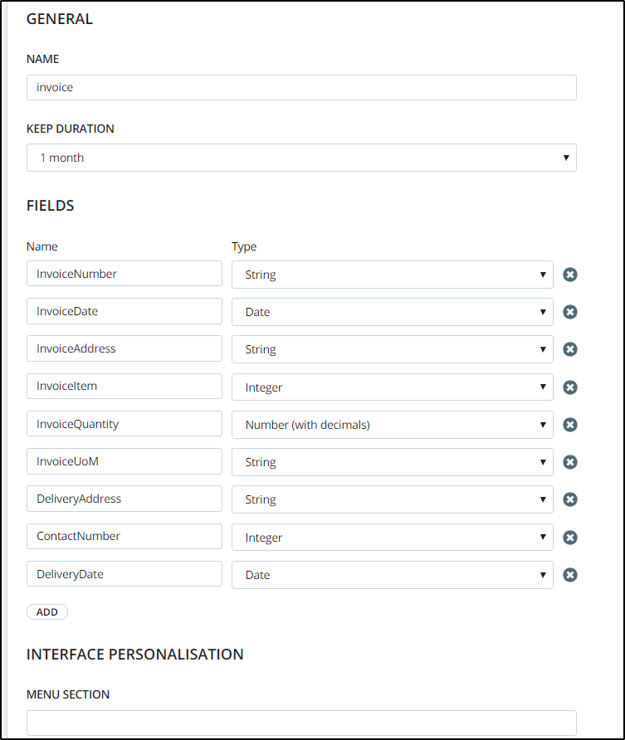Open type dropdown for ContactNumber
This screenshot has height=740, width=625.
(392, 538)
